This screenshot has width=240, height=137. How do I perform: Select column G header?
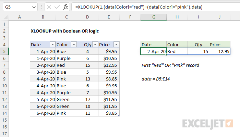click(154, 17)
